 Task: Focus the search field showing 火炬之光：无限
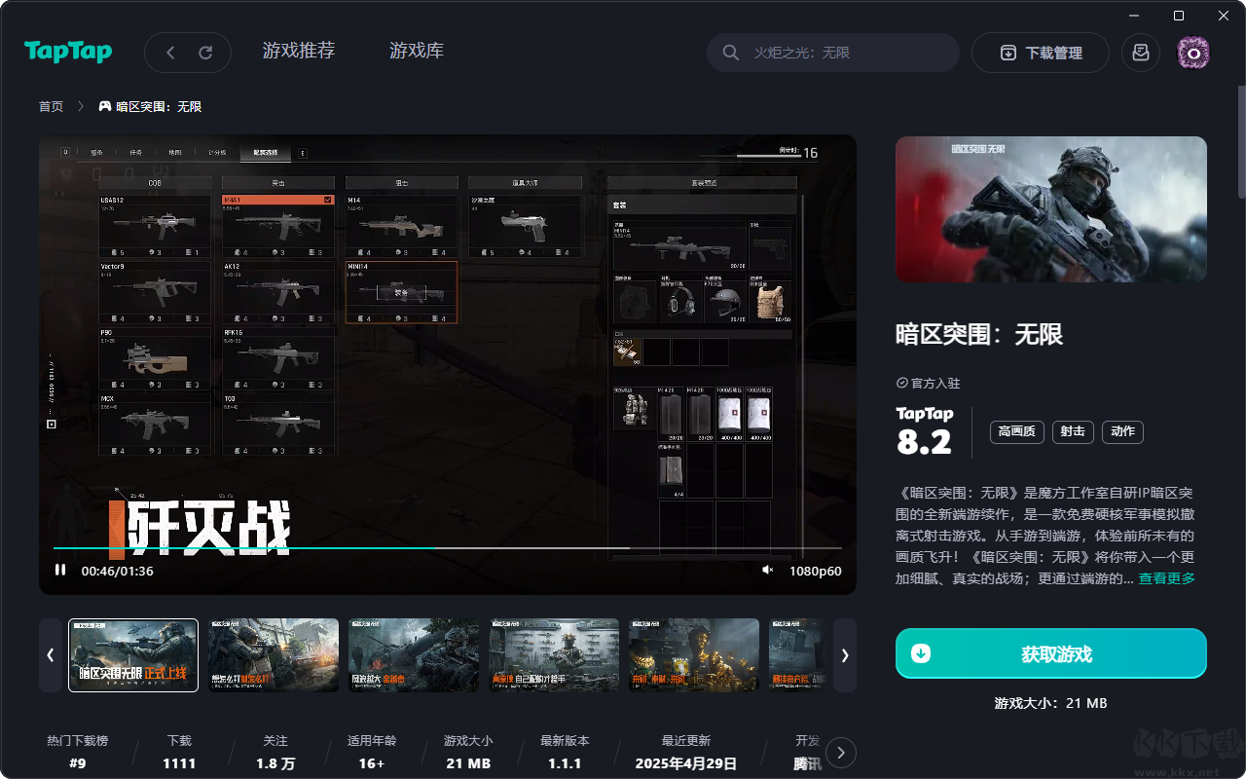(x=833, y=53)
